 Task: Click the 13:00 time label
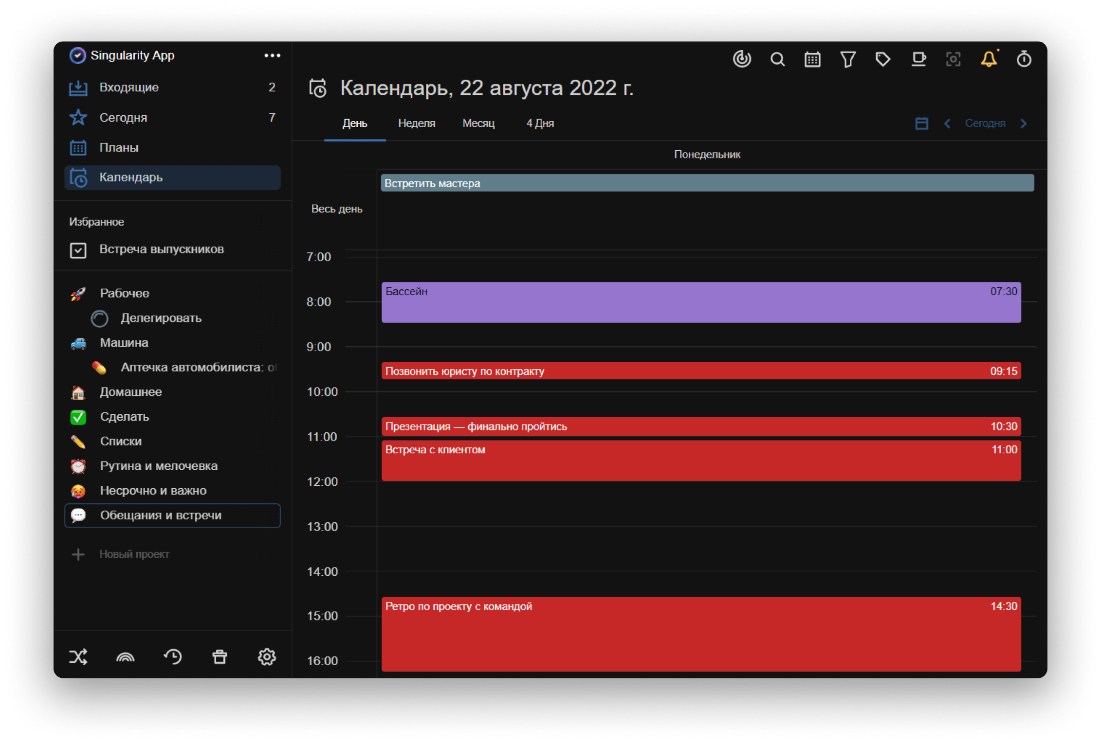[x=322, y=527]
